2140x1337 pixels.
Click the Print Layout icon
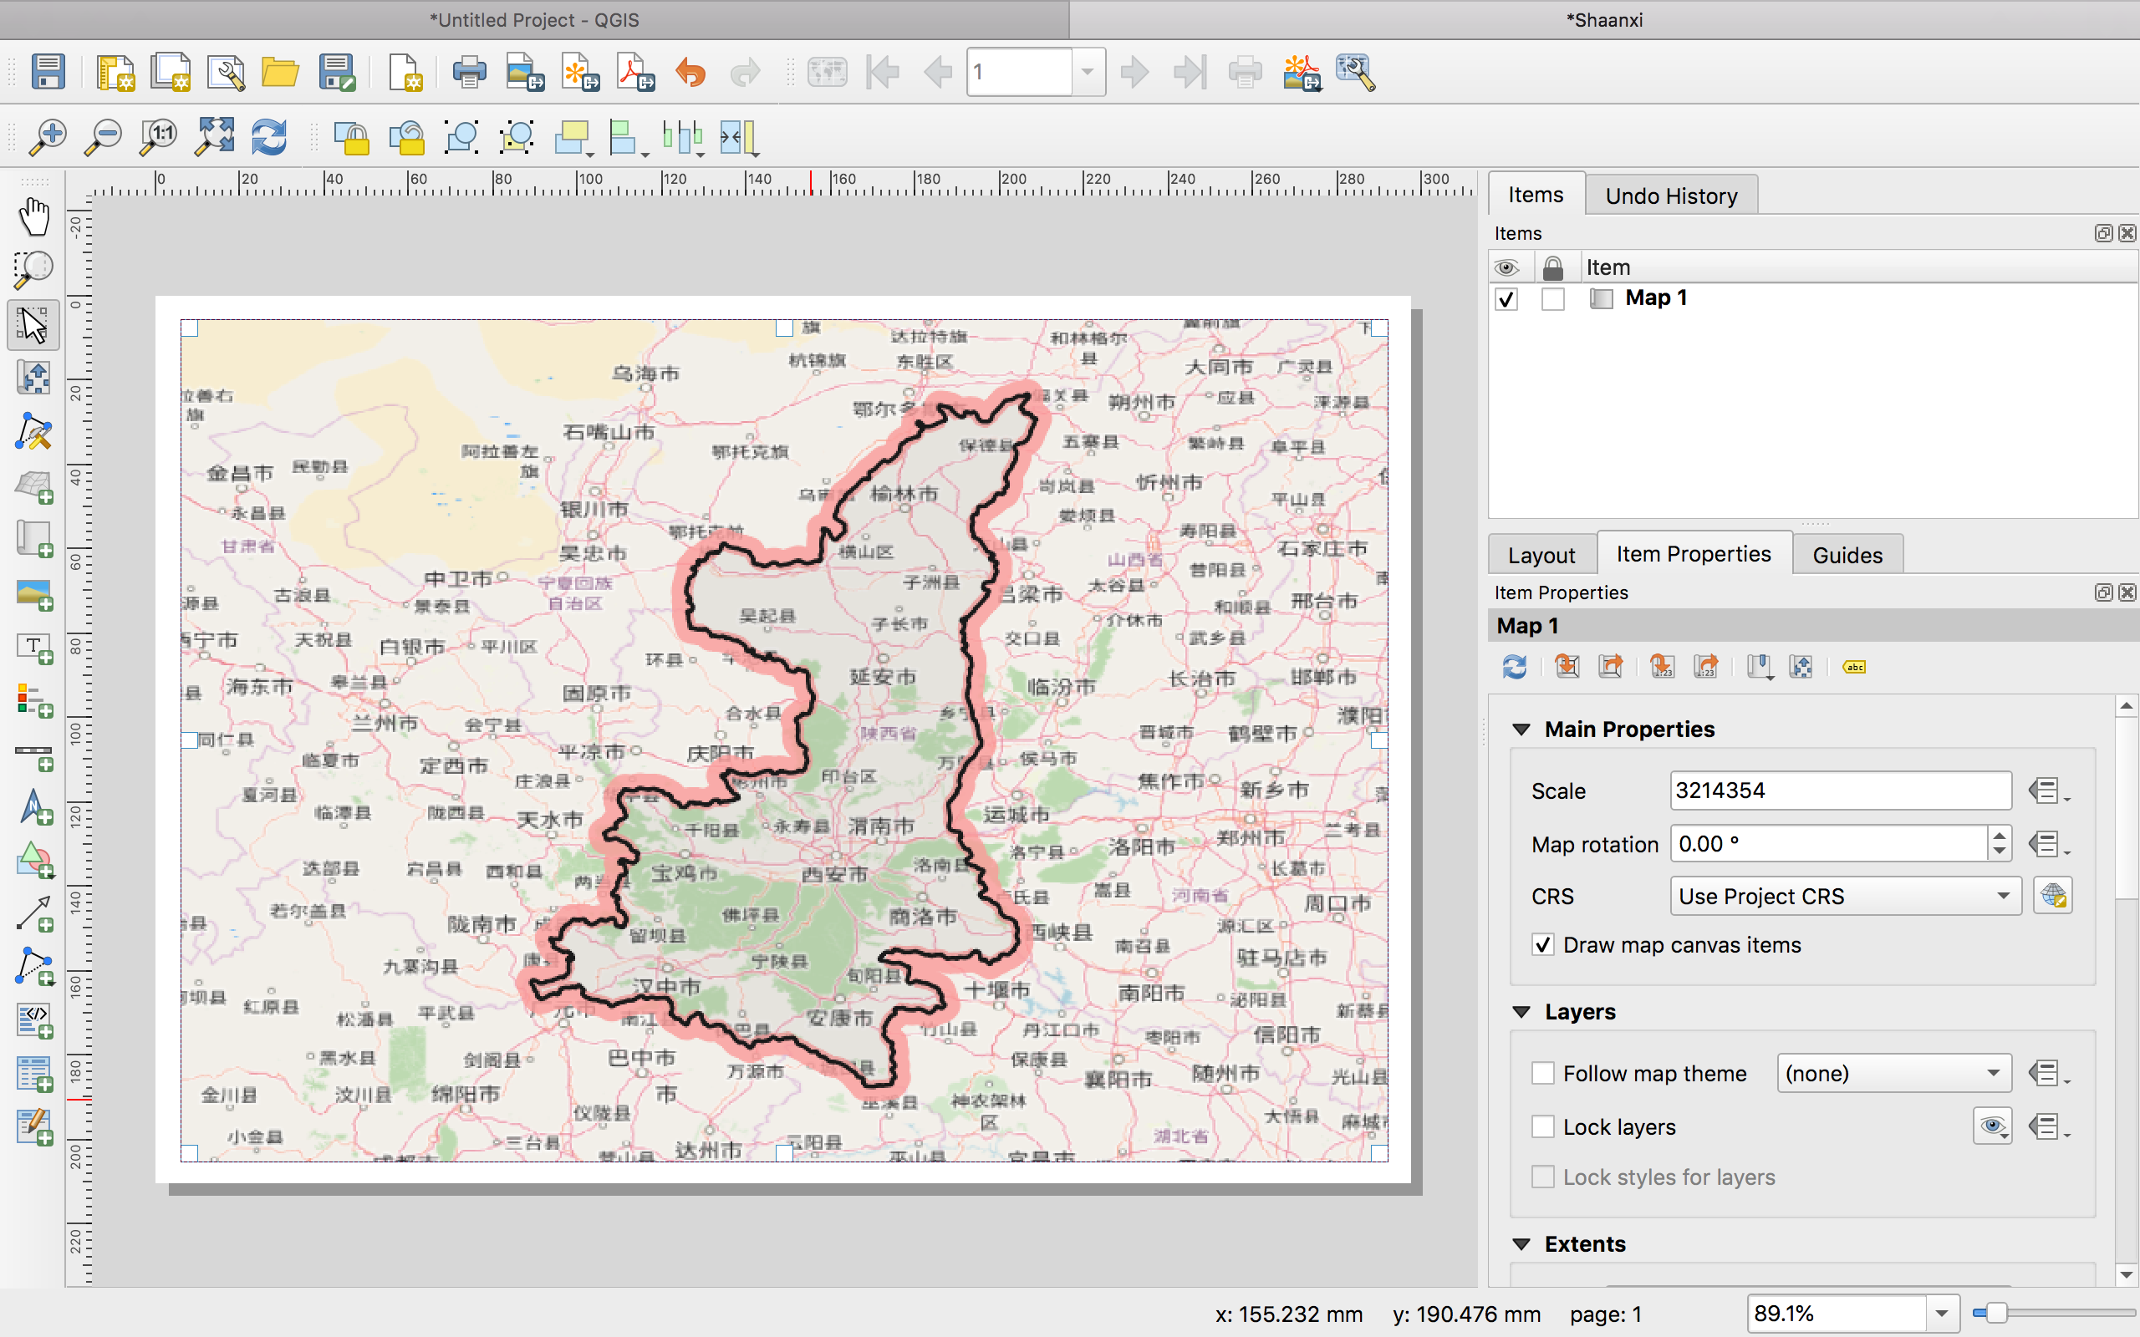[x=469, y=73]
